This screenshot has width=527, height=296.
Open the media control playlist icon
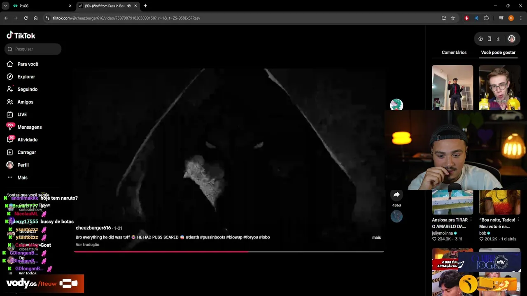pyautogui.click(x=501, y=18)
